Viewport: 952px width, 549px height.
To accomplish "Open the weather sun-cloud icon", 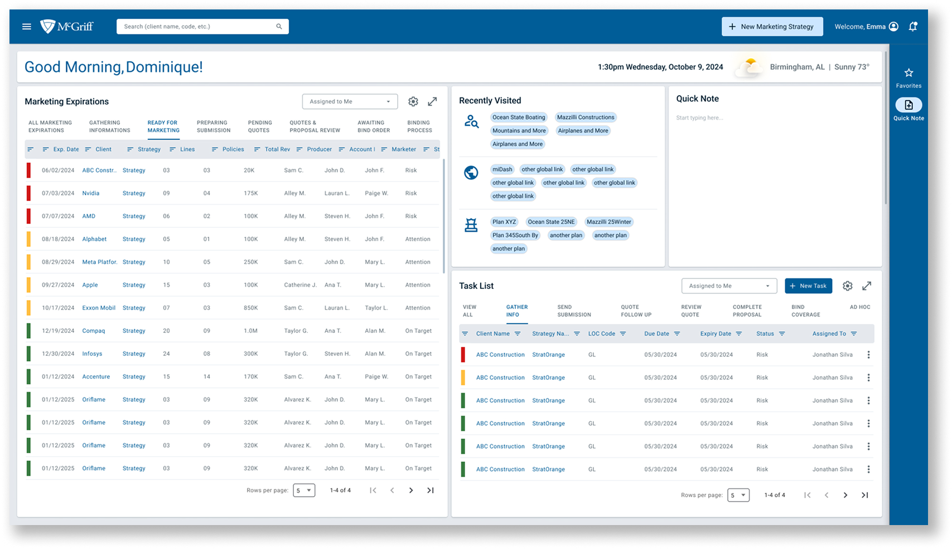I will point(749,67).
